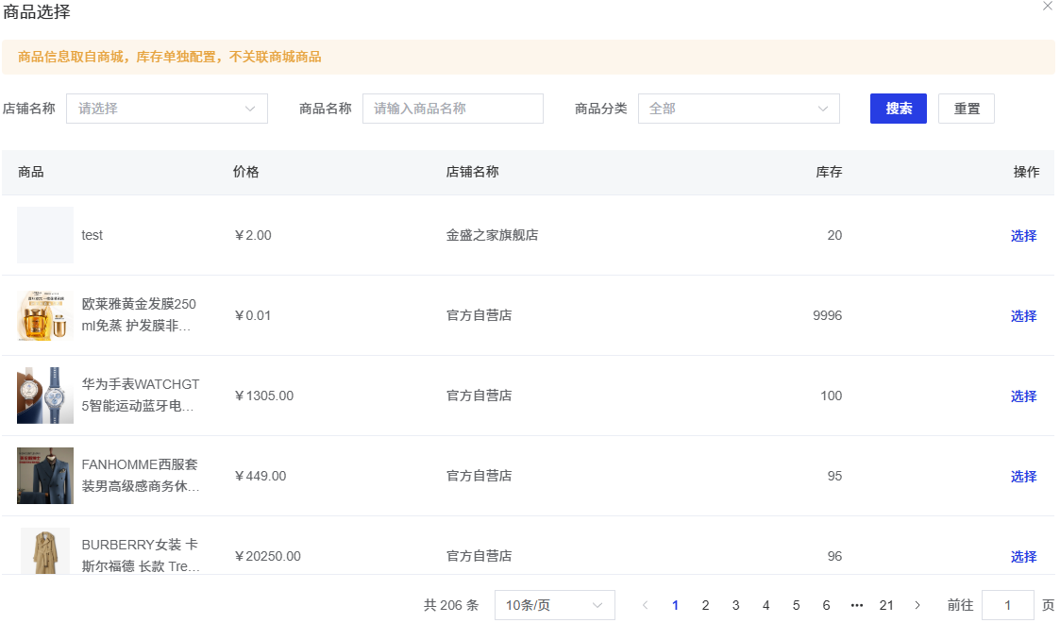Expand the 商品分类 dropdown showing 全部
1060x623 pixels.
click(x=738, y=109)
